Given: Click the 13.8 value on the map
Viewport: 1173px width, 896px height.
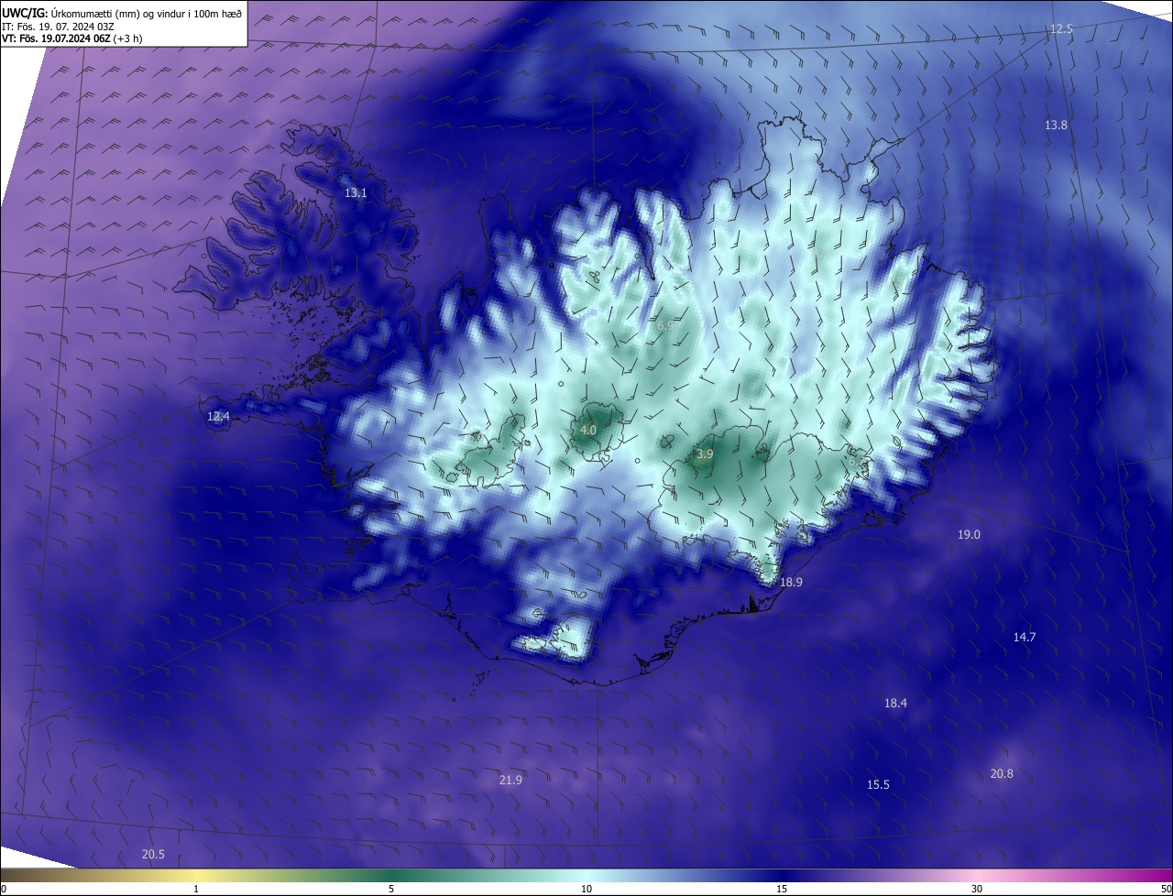Looking at the screenshot, I should point(1056,125).
